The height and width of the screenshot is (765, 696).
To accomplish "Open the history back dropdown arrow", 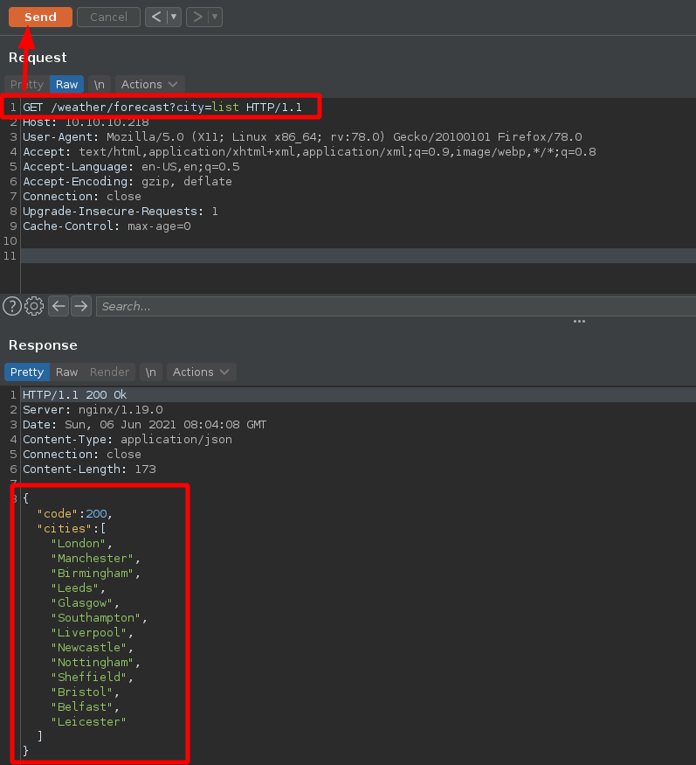I will pos(174,17).
